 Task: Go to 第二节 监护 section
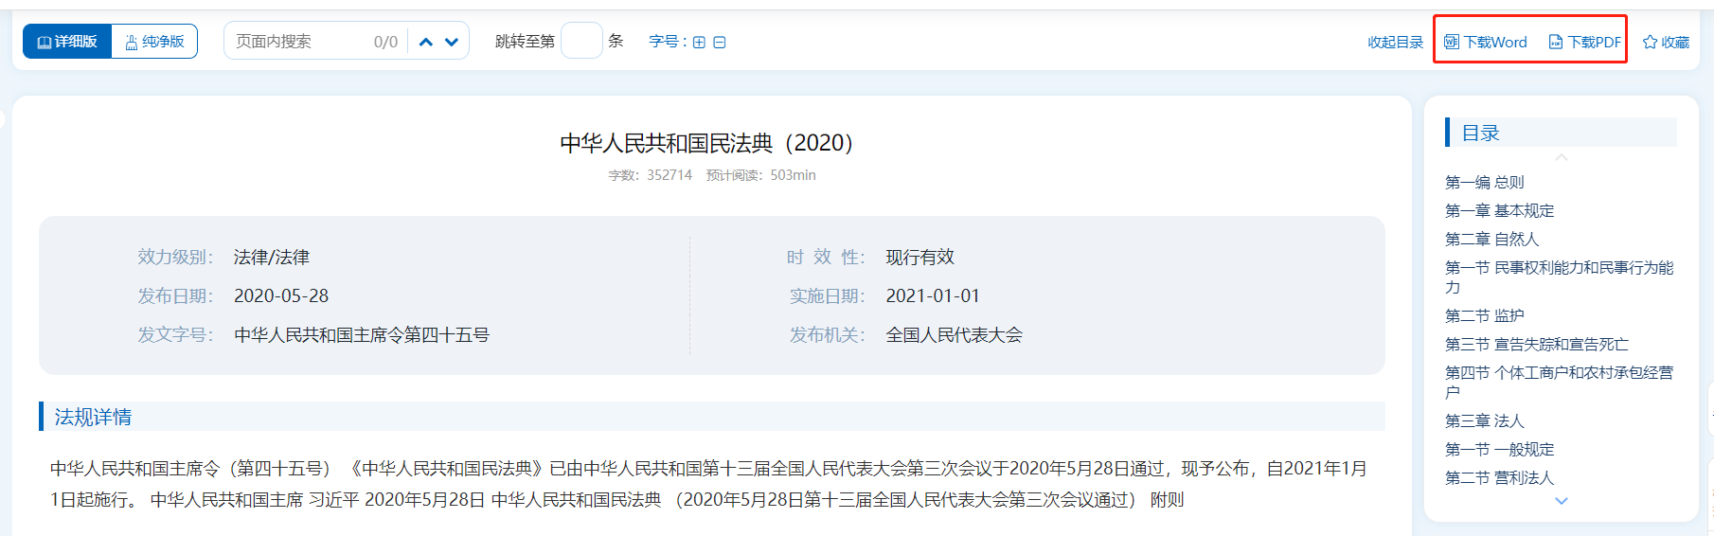pos(1484,315)
